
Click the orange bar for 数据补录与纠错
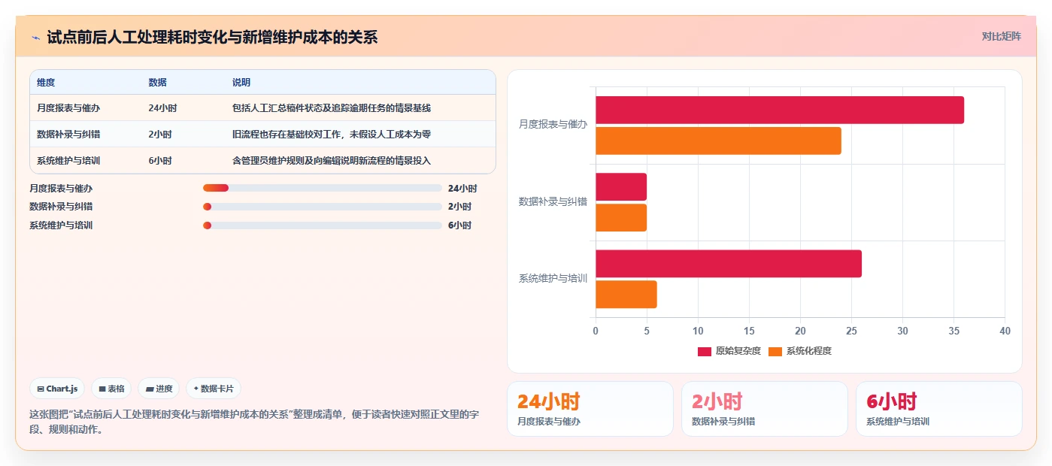pyautogui.click(x=621, y=218)
